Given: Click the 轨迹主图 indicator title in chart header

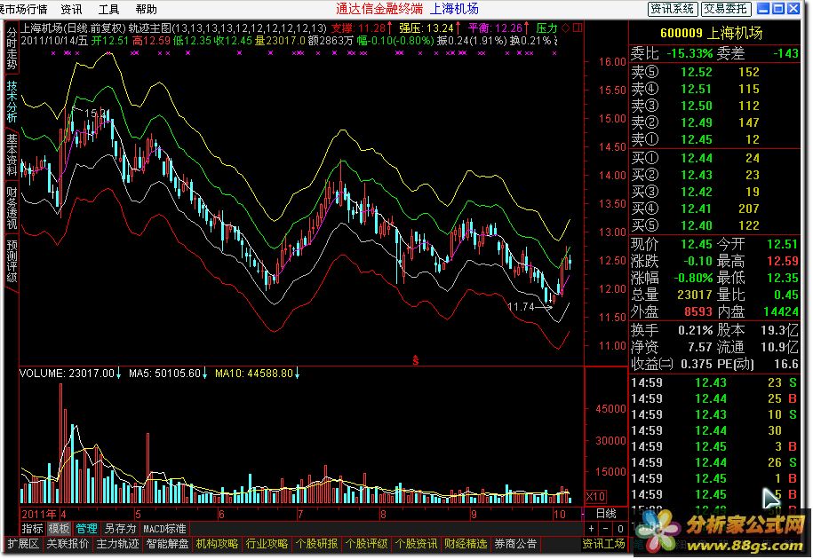Looking at the screenshot, I should 149,28.
